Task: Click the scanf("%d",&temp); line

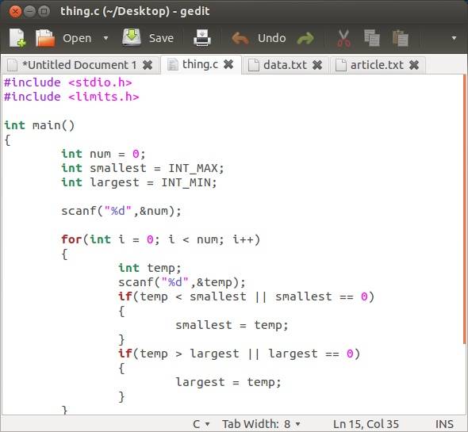Action: 182,282
